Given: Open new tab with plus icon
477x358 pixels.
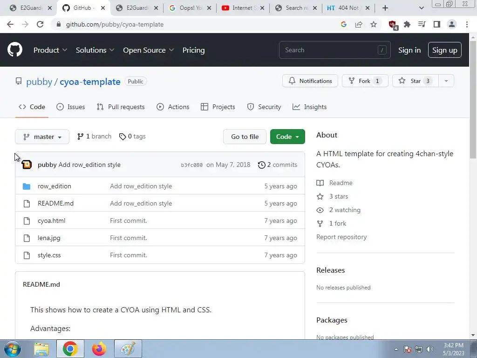Looking at the screenshot, I should click(x=385, y=8).
